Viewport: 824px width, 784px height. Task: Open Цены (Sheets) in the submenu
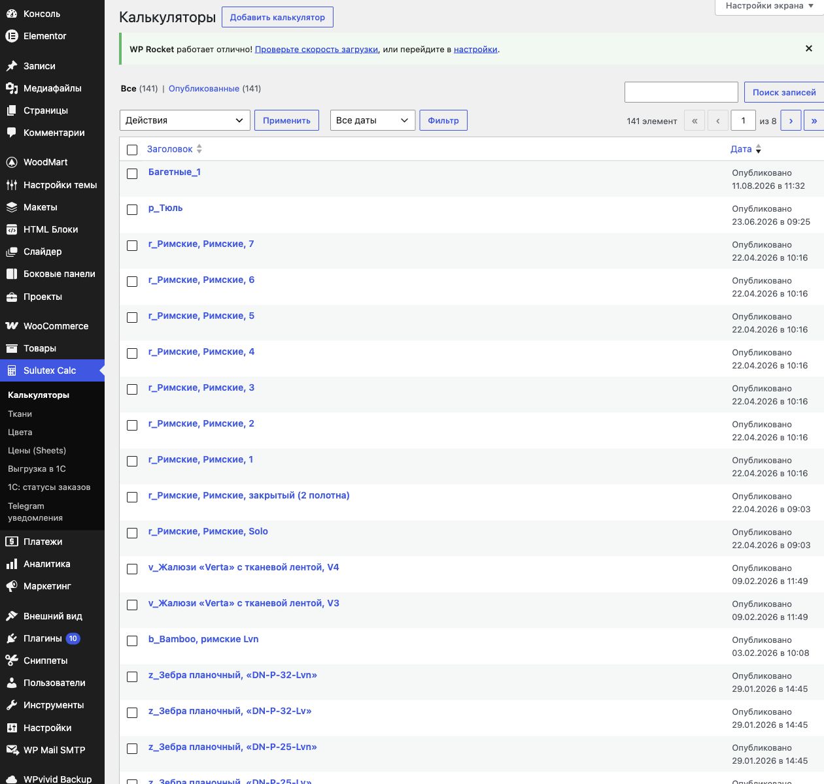(37, 450)
